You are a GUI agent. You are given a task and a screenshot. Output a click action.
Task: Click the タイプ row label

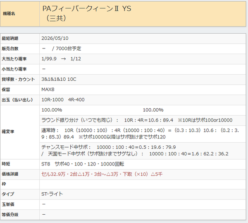[8, 194]
